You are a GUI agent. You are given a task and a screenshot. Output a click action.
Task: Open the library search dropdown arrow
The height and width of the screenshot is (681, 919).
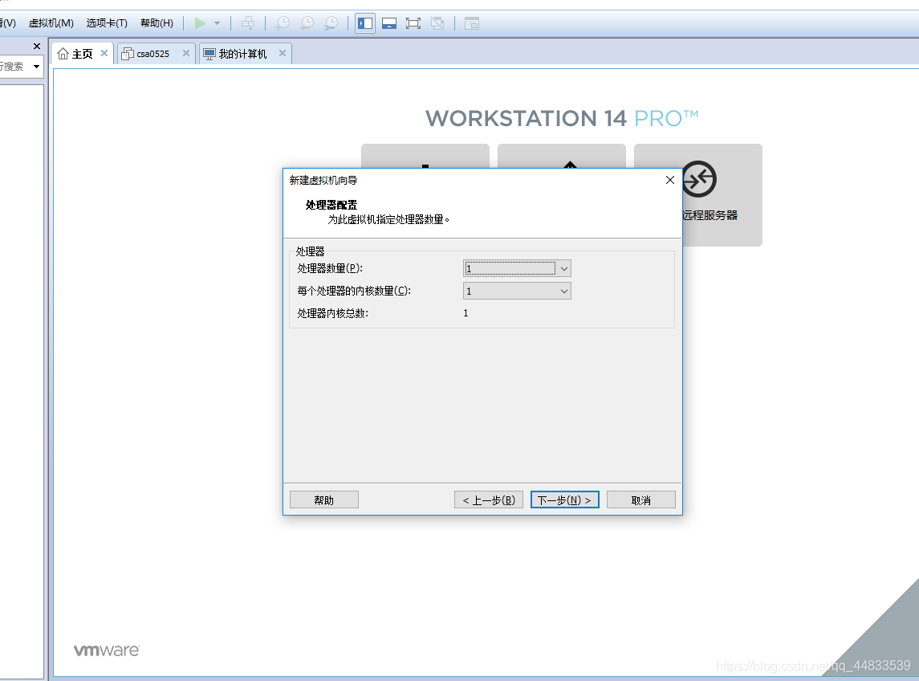tap(36, 67)
